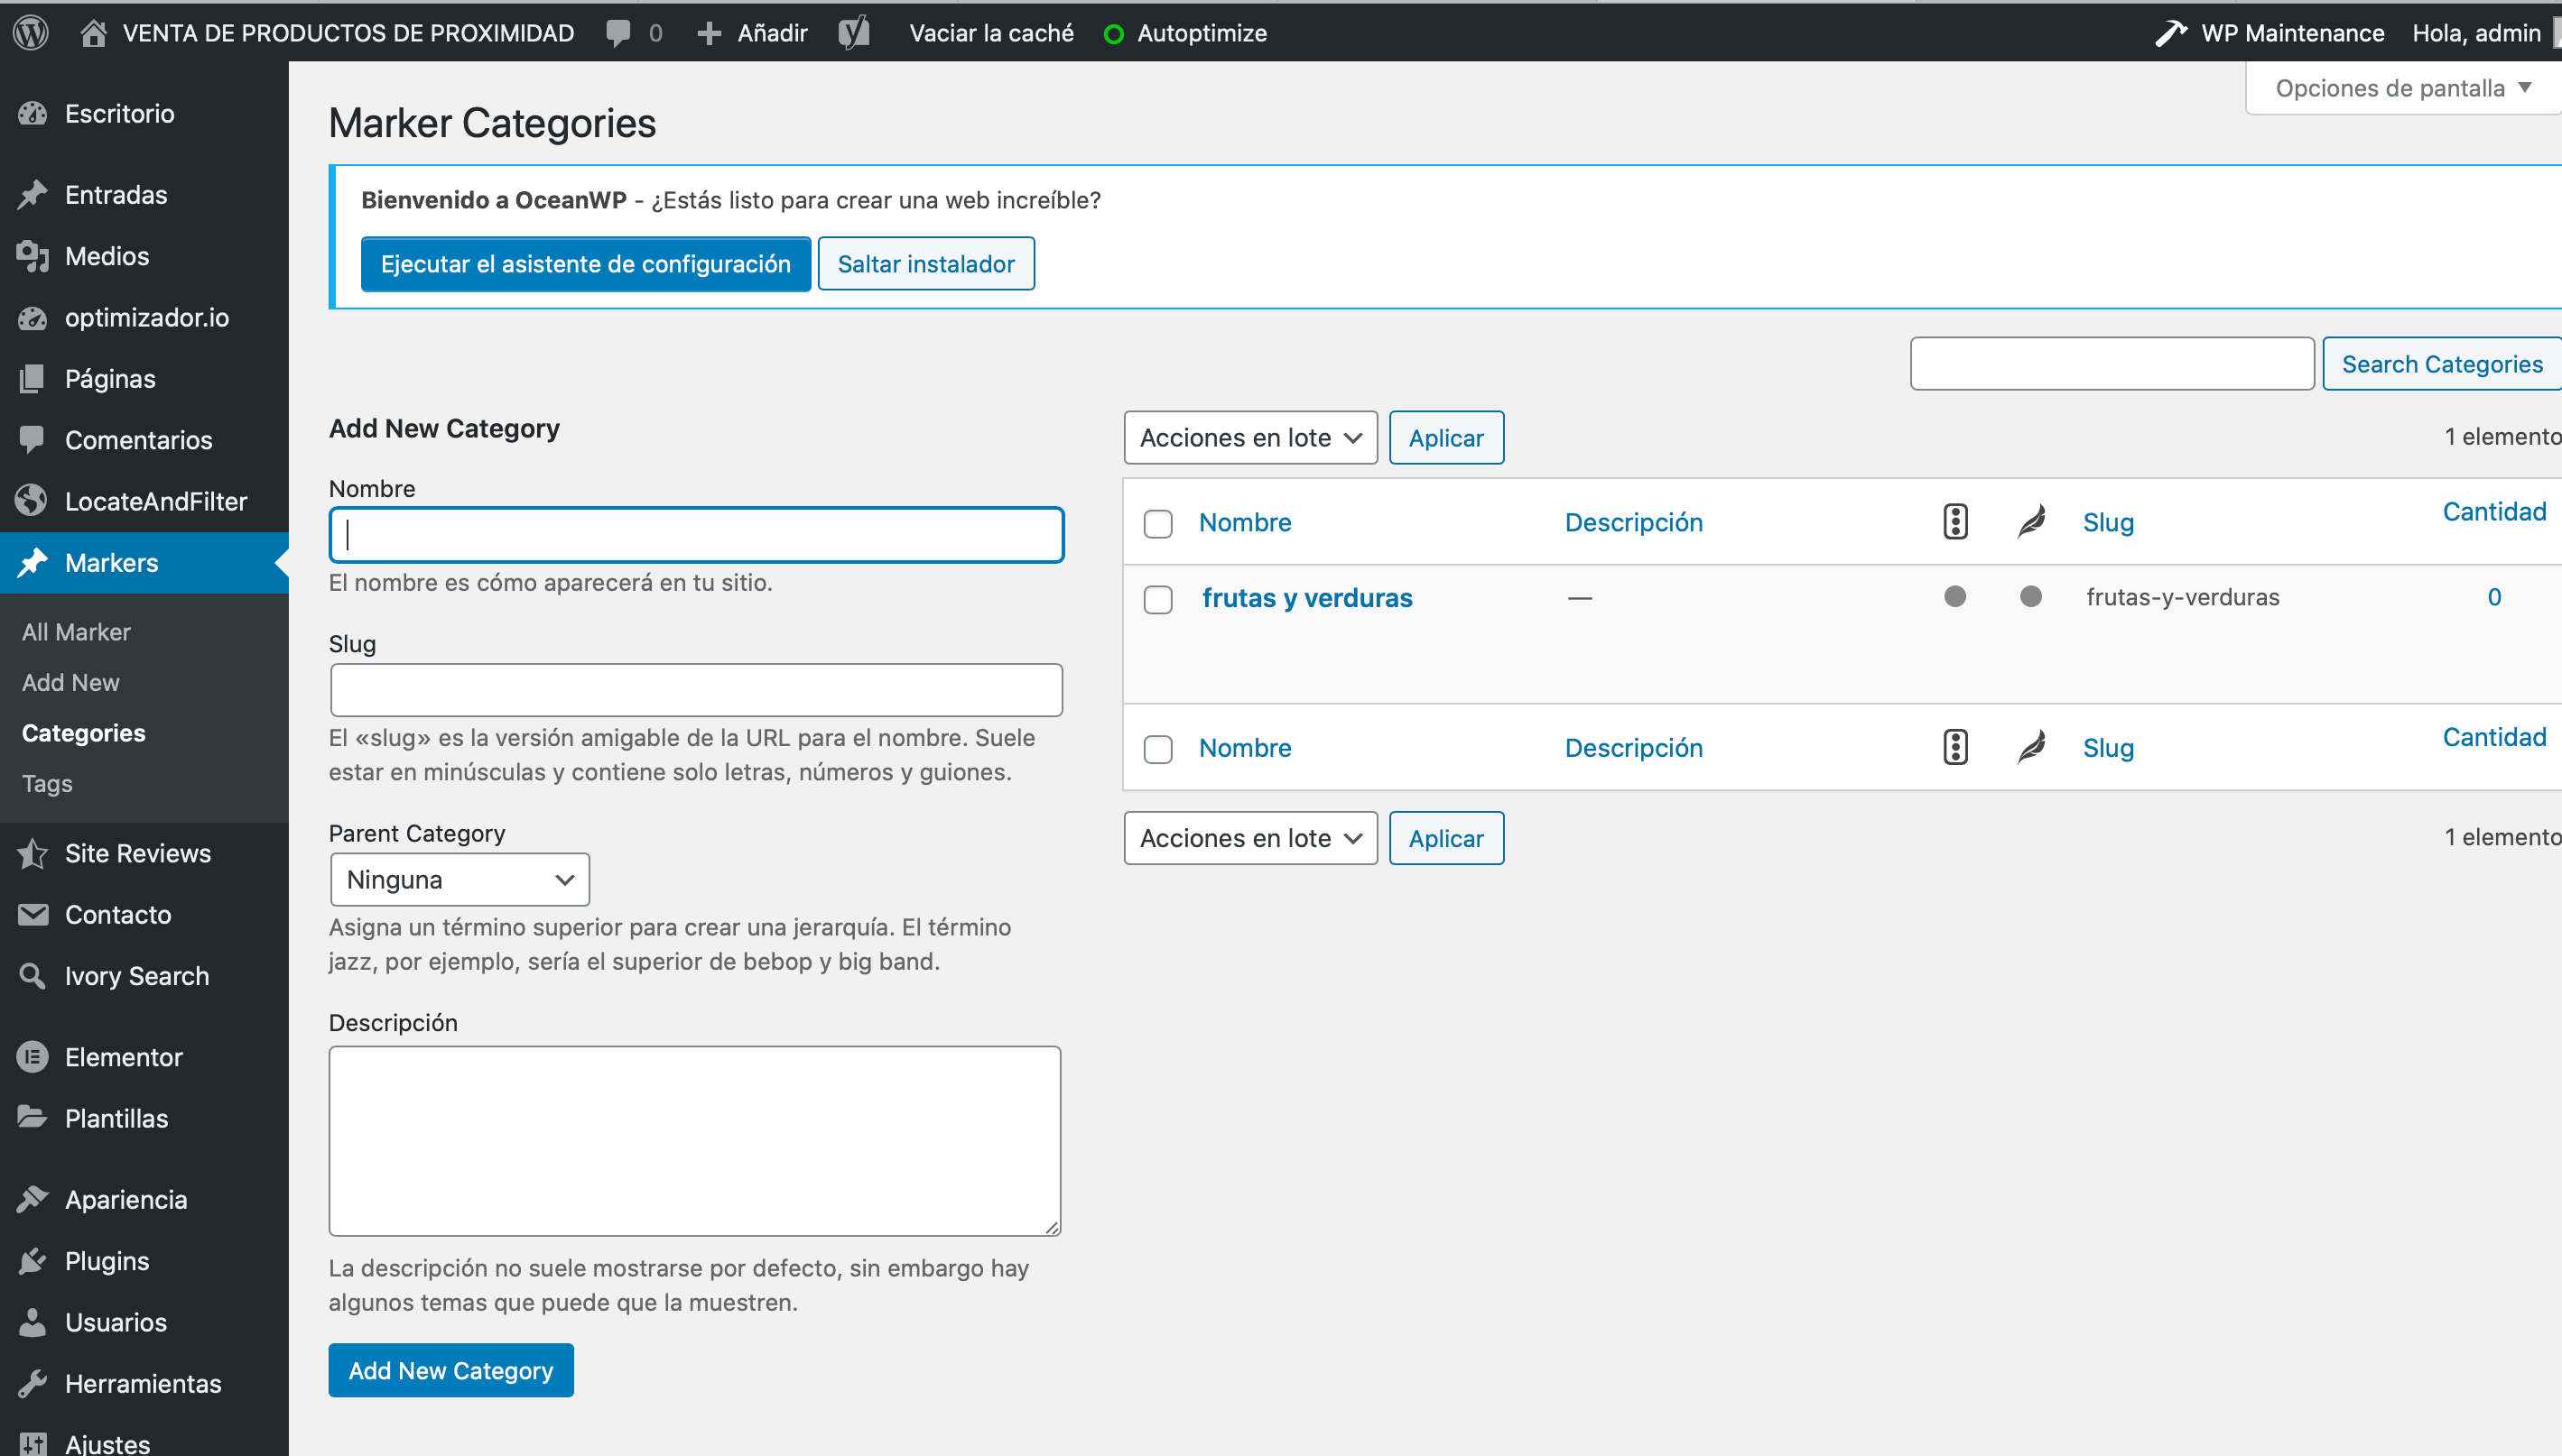Open the comments bubble icon in admin bar
The image size is (2562, 1456).
pyautogui.click(x=618, y=33)
